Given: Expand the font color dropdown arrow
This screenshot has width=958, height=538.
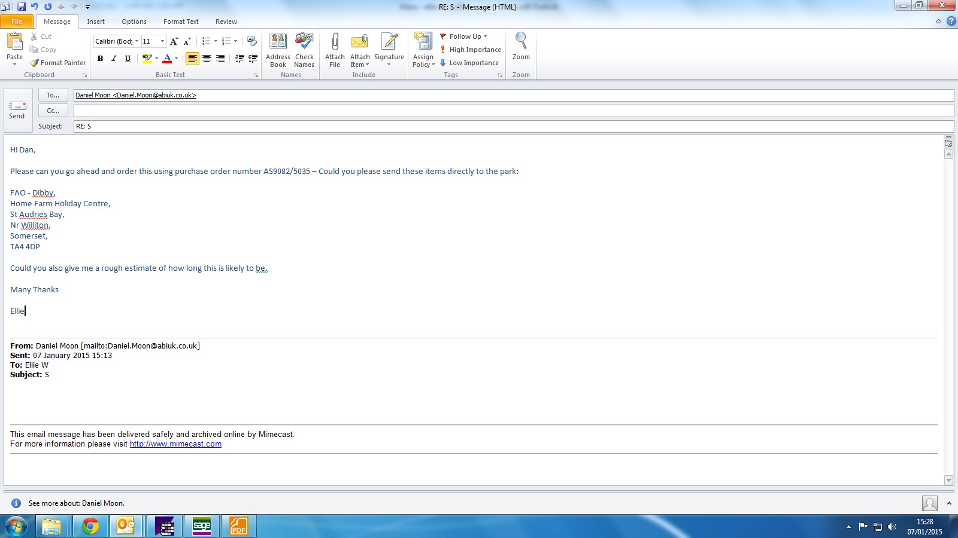Looking at the screenshot, I should (176, 59).
